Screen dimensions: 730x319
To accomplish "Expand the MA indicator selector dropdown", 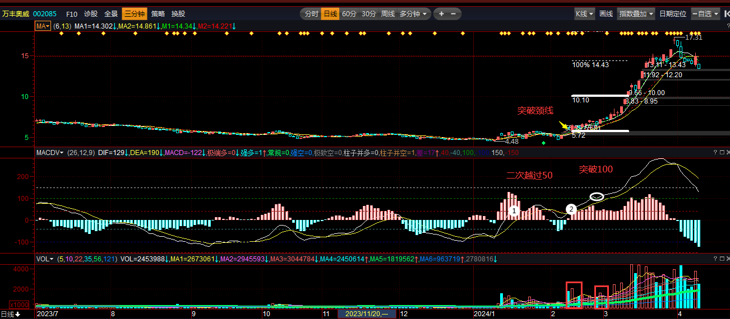I will tap(43, 26).
